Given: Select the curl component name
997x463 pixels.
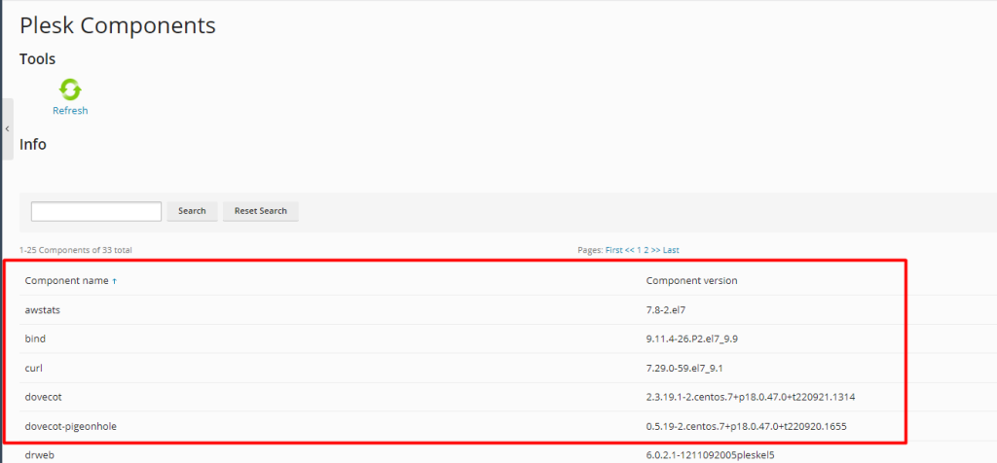Looking at the screenshot, I should point(34,369).
